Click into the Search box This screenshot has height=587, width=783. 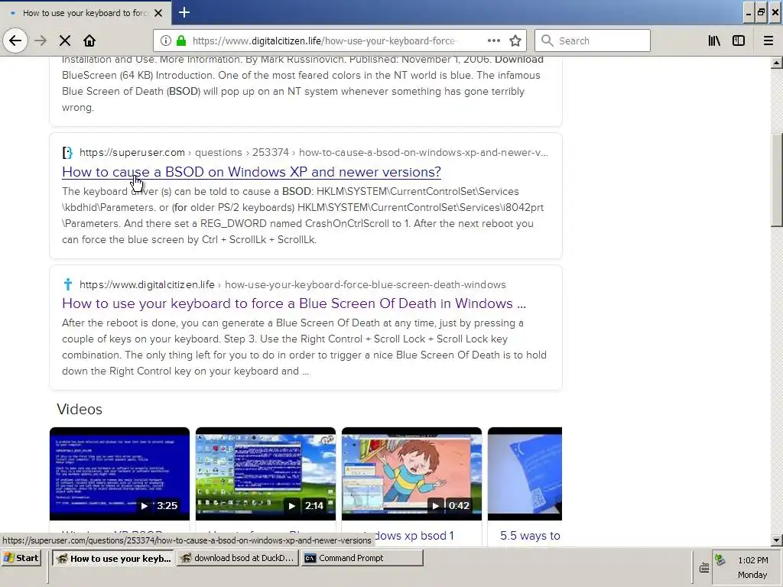click(593, 41)
